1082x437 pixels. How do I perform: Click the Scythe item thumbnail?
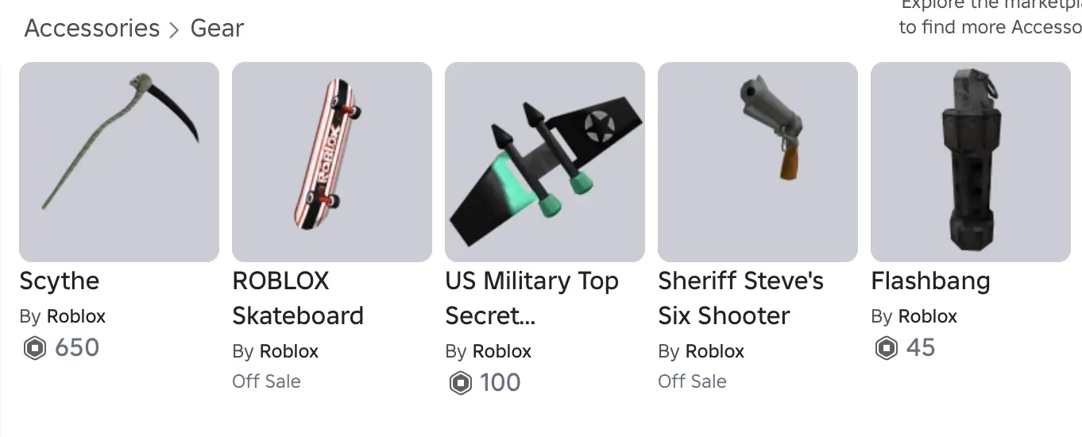coord(119,162)
